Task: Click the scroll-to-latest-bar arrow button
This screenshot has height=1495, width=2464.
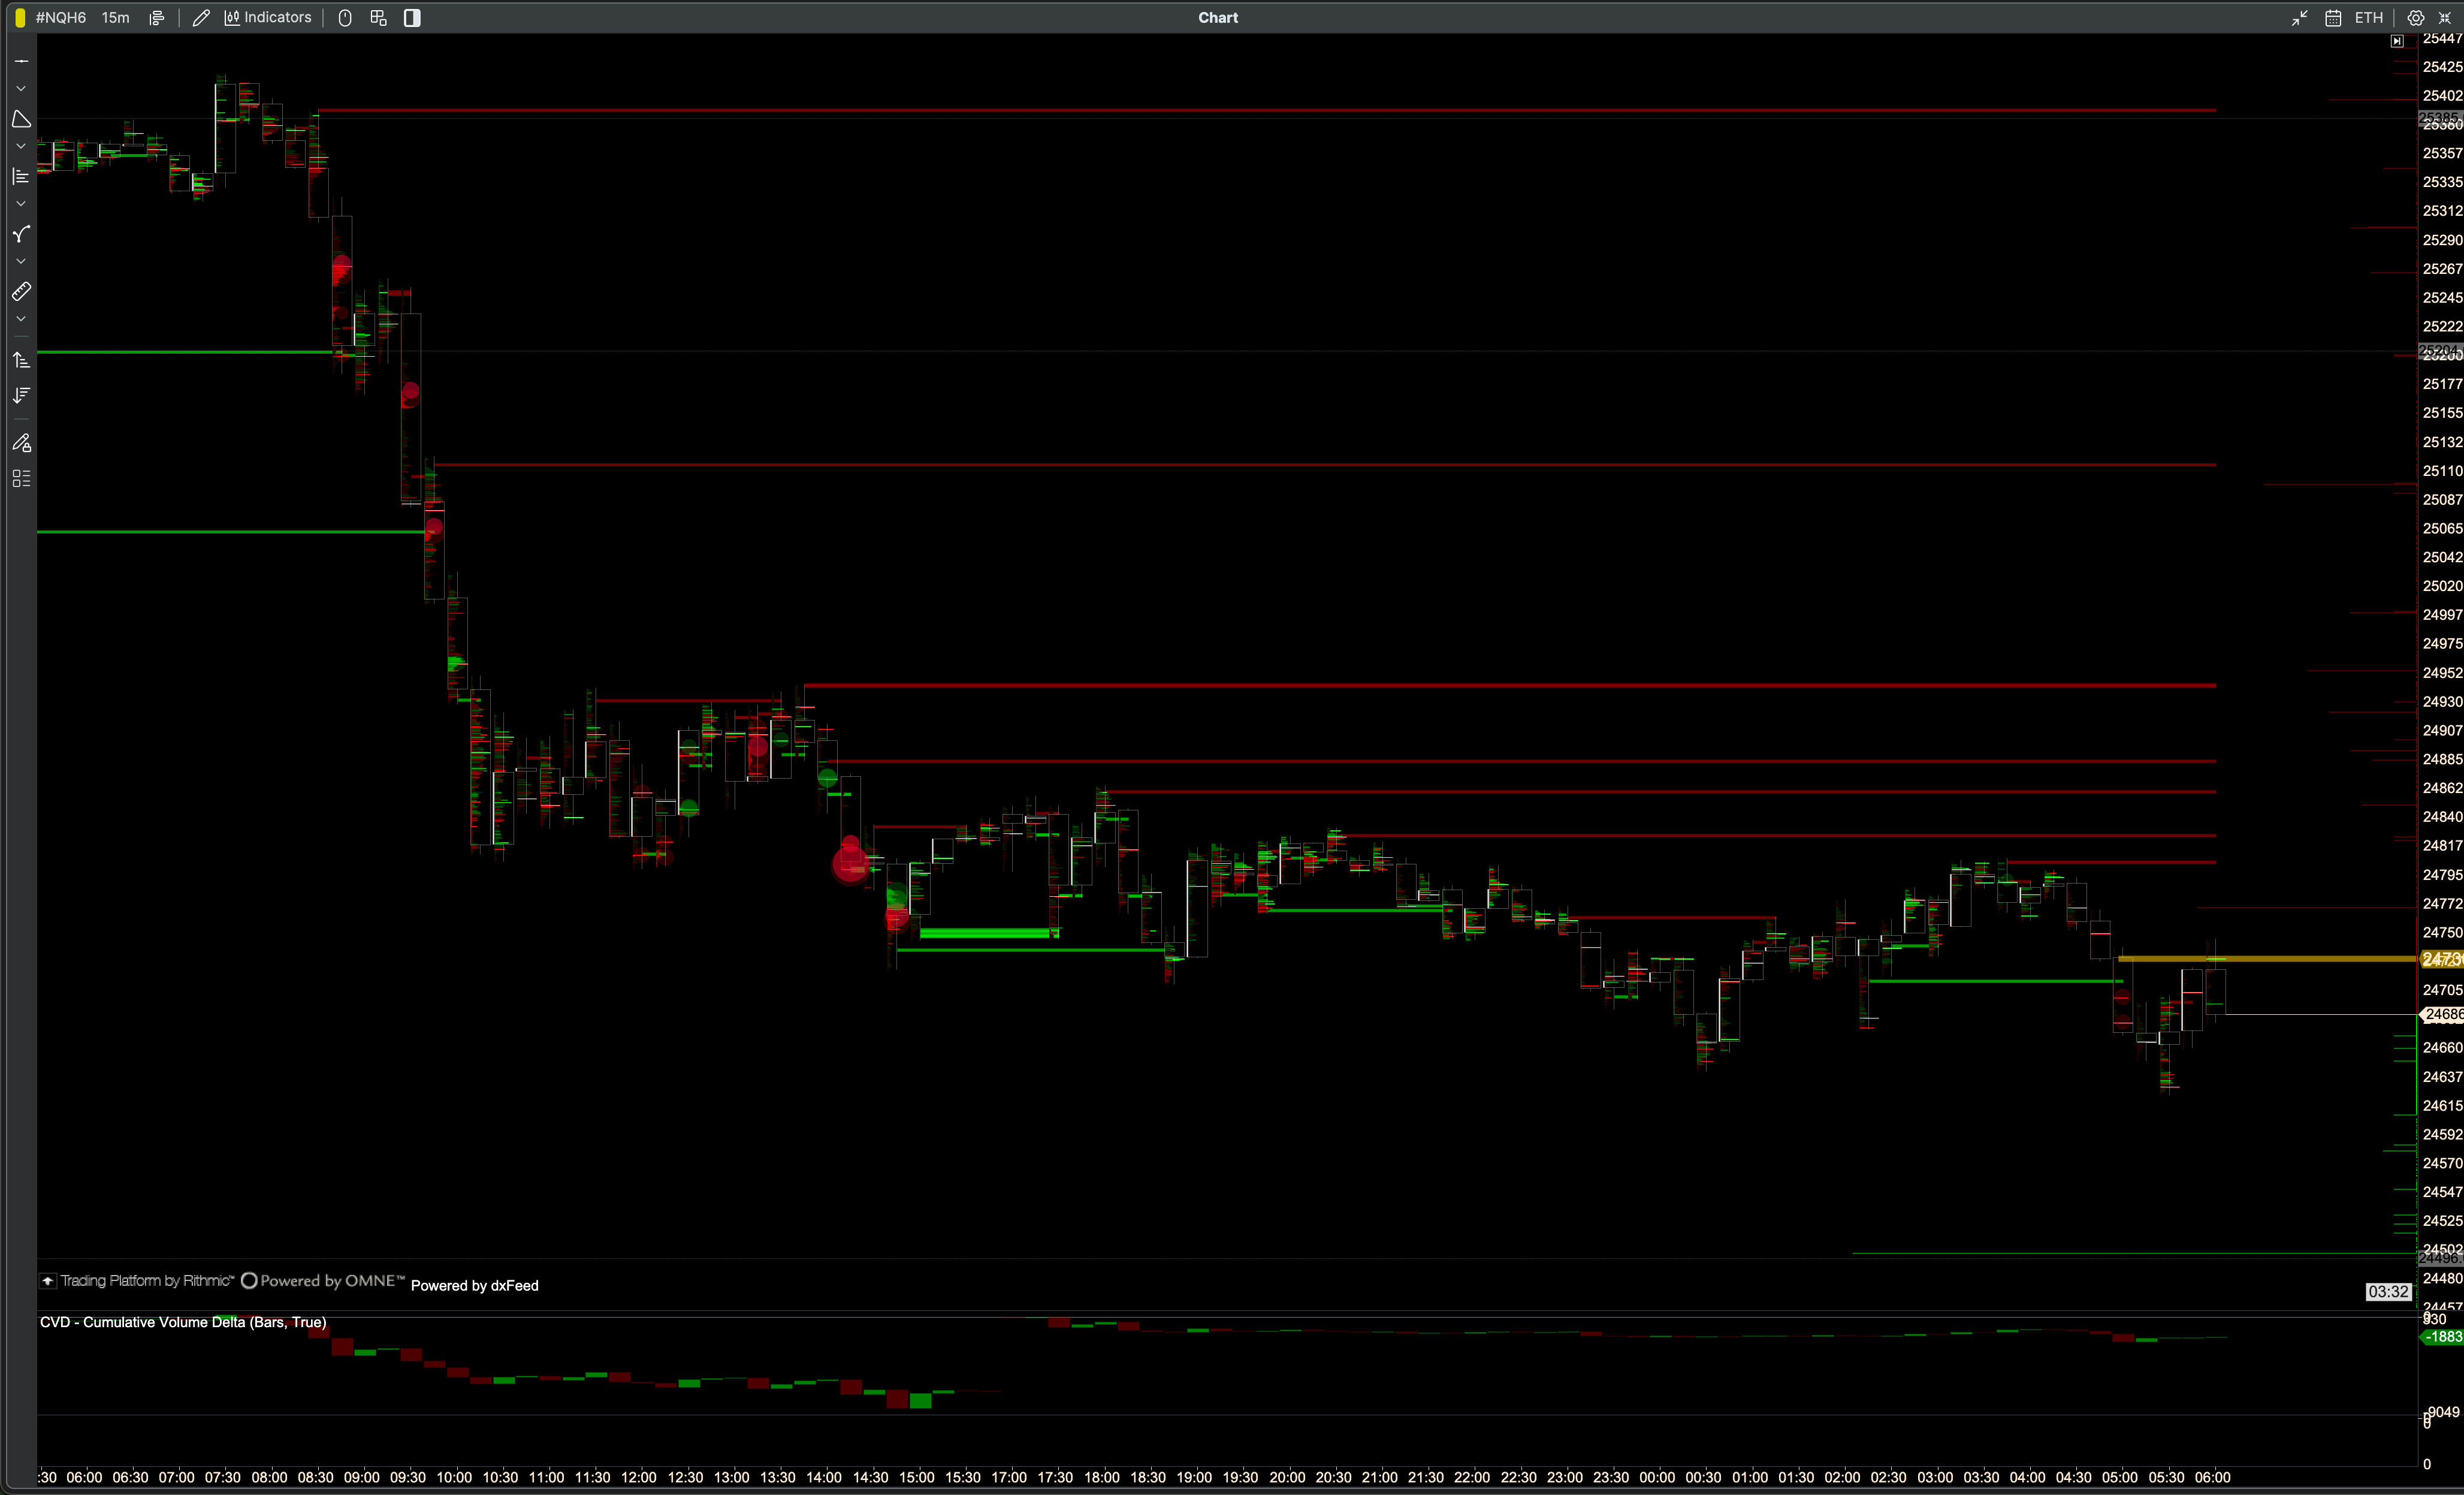Action: tap(2397, 41)
